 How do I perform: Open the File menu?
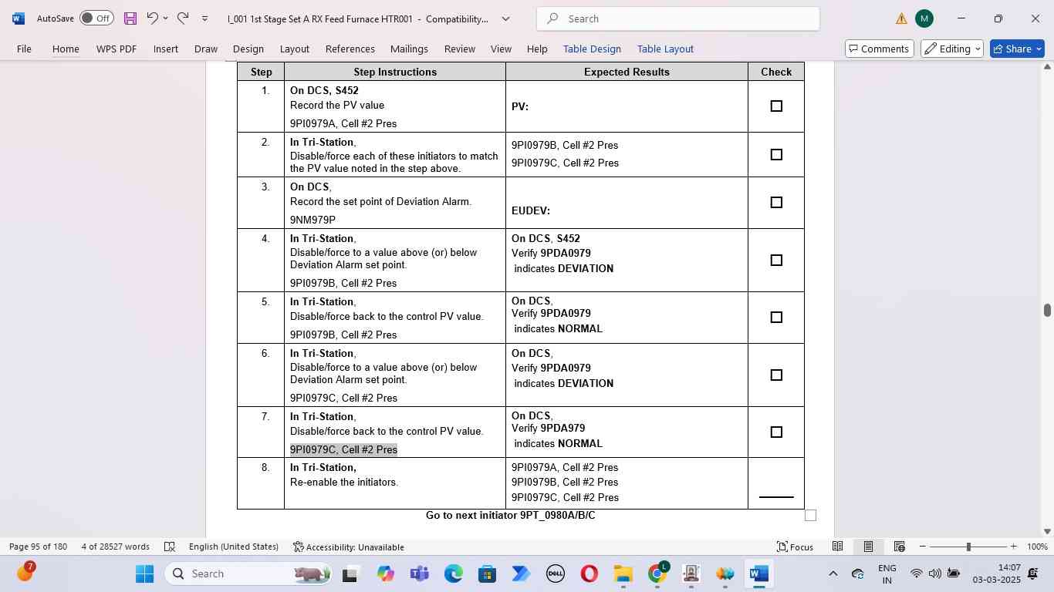coord(24,49)
